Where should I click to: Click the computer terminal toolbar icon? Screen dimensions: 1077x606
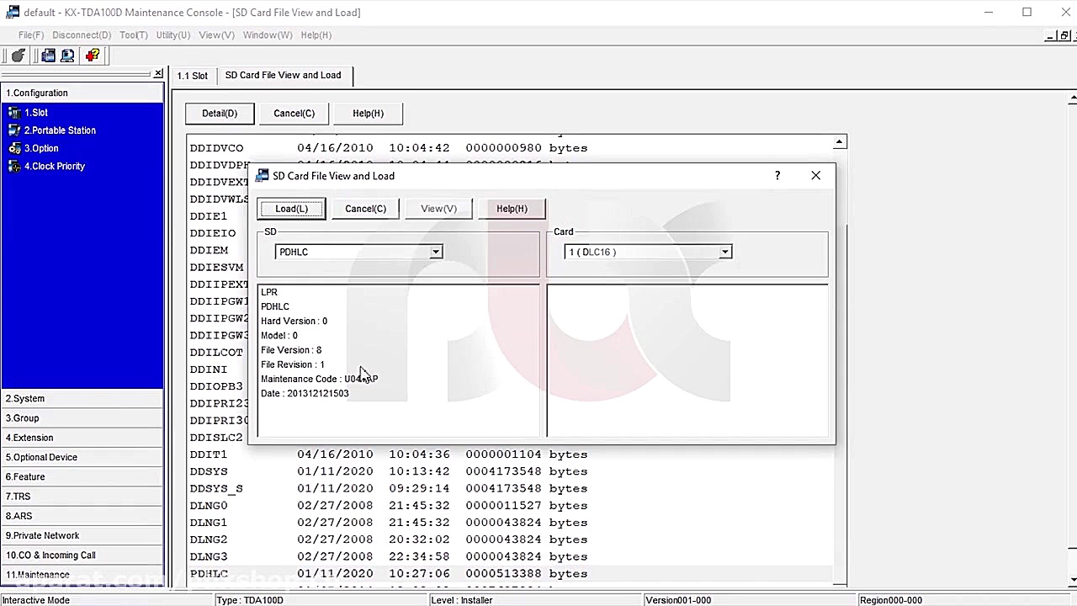pos(67,56)
